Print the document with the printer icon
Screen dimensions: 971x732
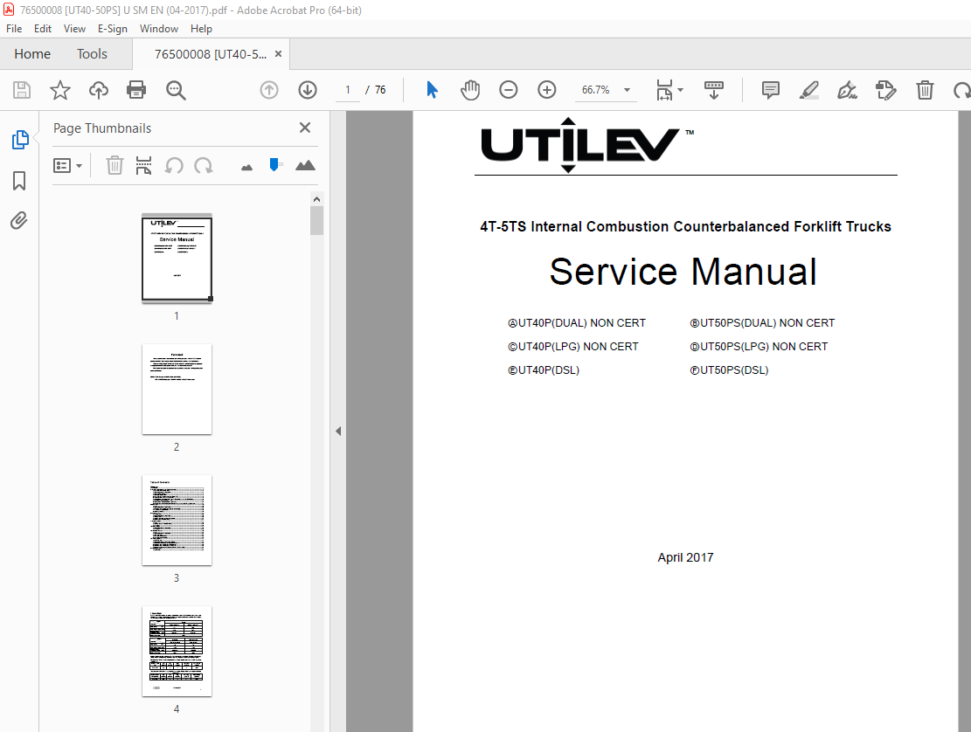[136, 90]
